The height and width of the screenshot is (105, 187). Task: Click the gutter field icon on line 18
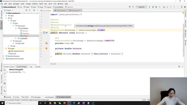point(46,43)
